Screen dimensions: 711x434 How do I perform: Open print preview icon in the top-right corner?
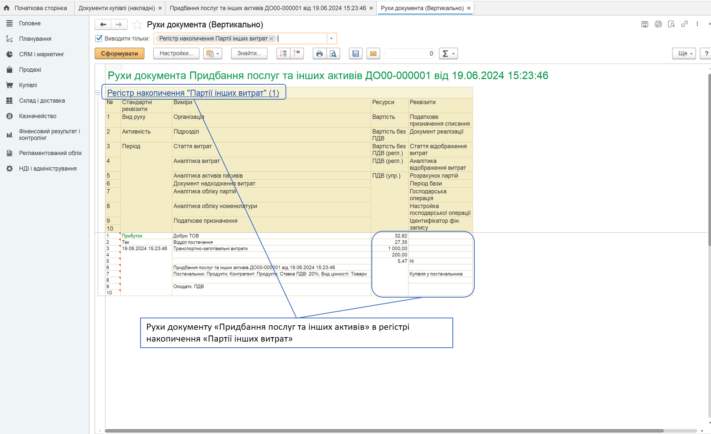(671, 24)
